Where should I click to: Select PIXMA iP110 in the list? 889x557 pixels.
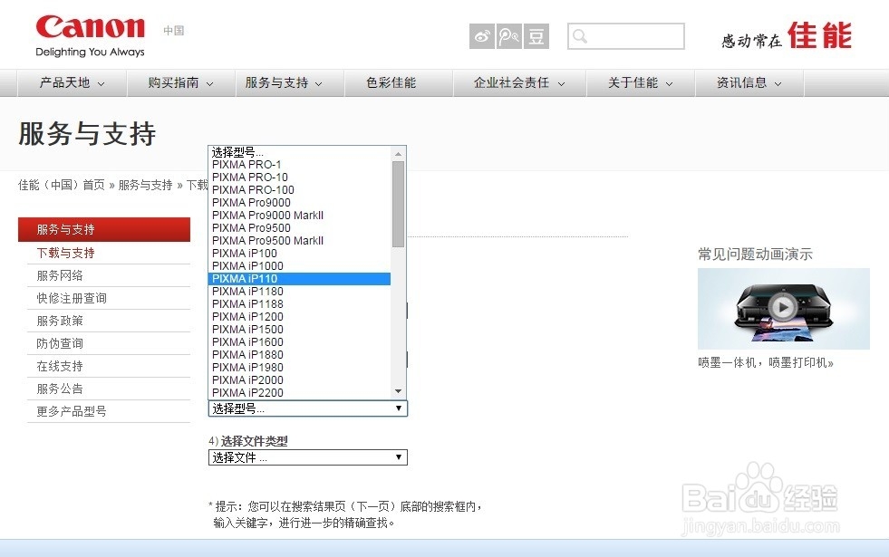300,279
